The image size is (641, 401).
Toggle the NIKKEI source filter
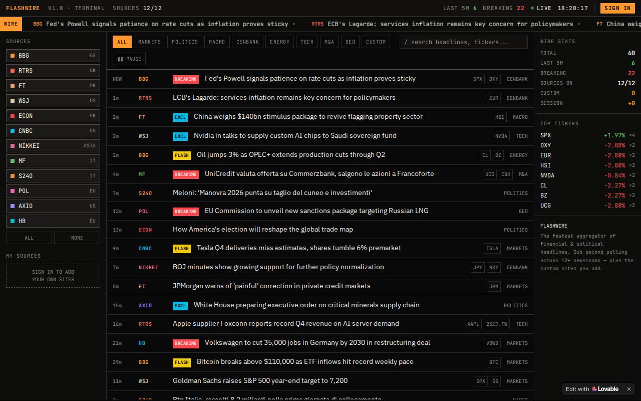pos(53,146)
